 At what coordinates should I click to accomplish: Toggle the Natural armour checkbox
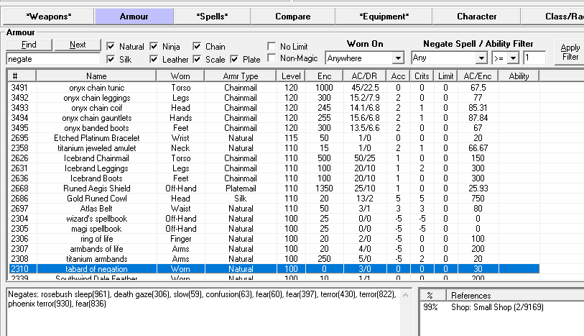[x=111, y=46]
